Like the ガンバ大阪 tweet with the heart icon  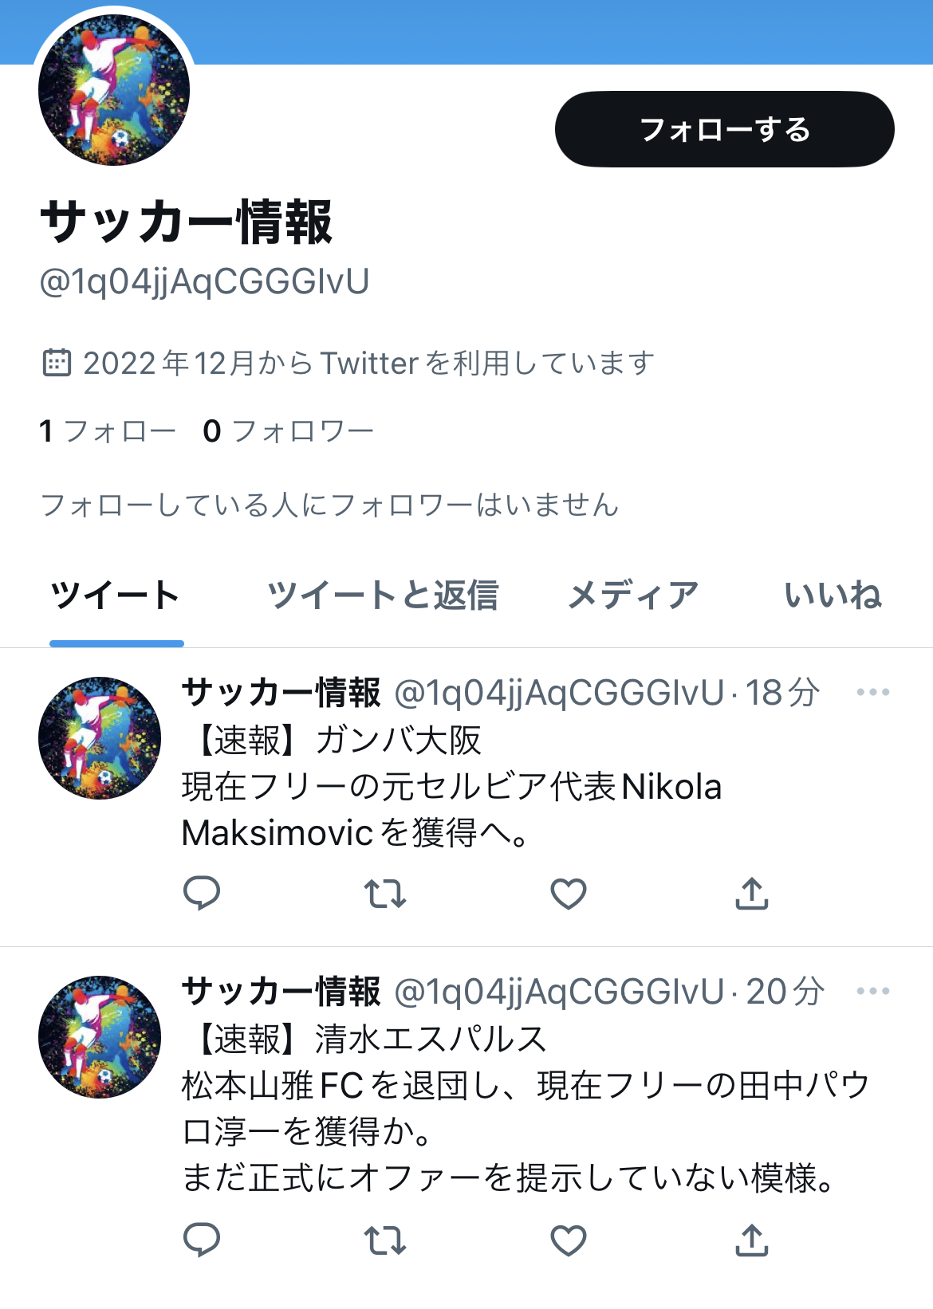(569, 894)
